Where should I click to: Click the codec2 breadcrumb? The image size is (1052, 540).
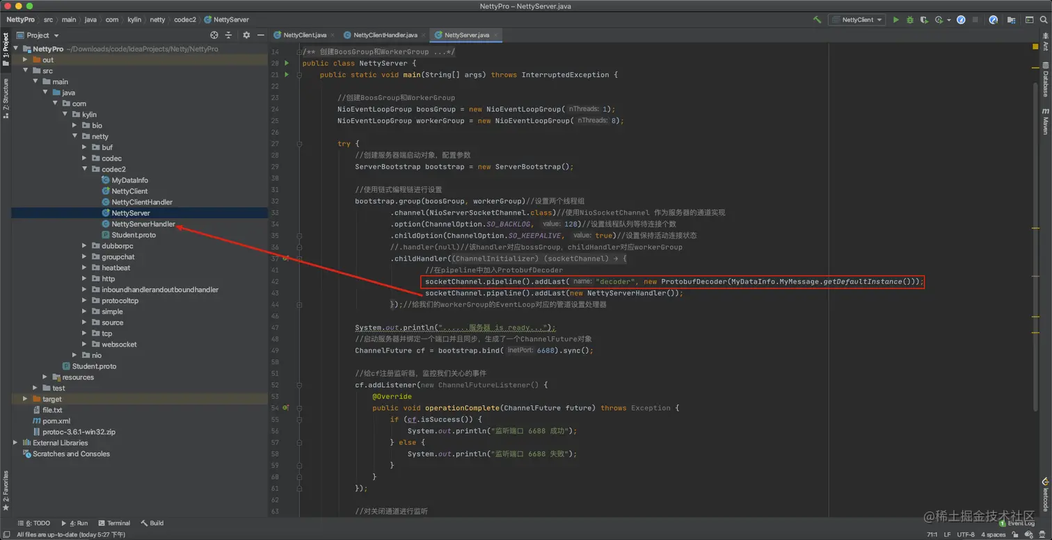coord(184,20)
